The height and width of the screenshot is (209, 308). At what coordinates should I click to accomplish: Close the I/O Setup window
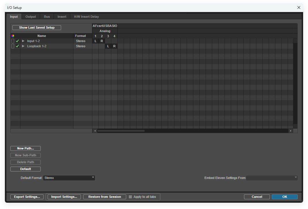[x=299, y=7]
